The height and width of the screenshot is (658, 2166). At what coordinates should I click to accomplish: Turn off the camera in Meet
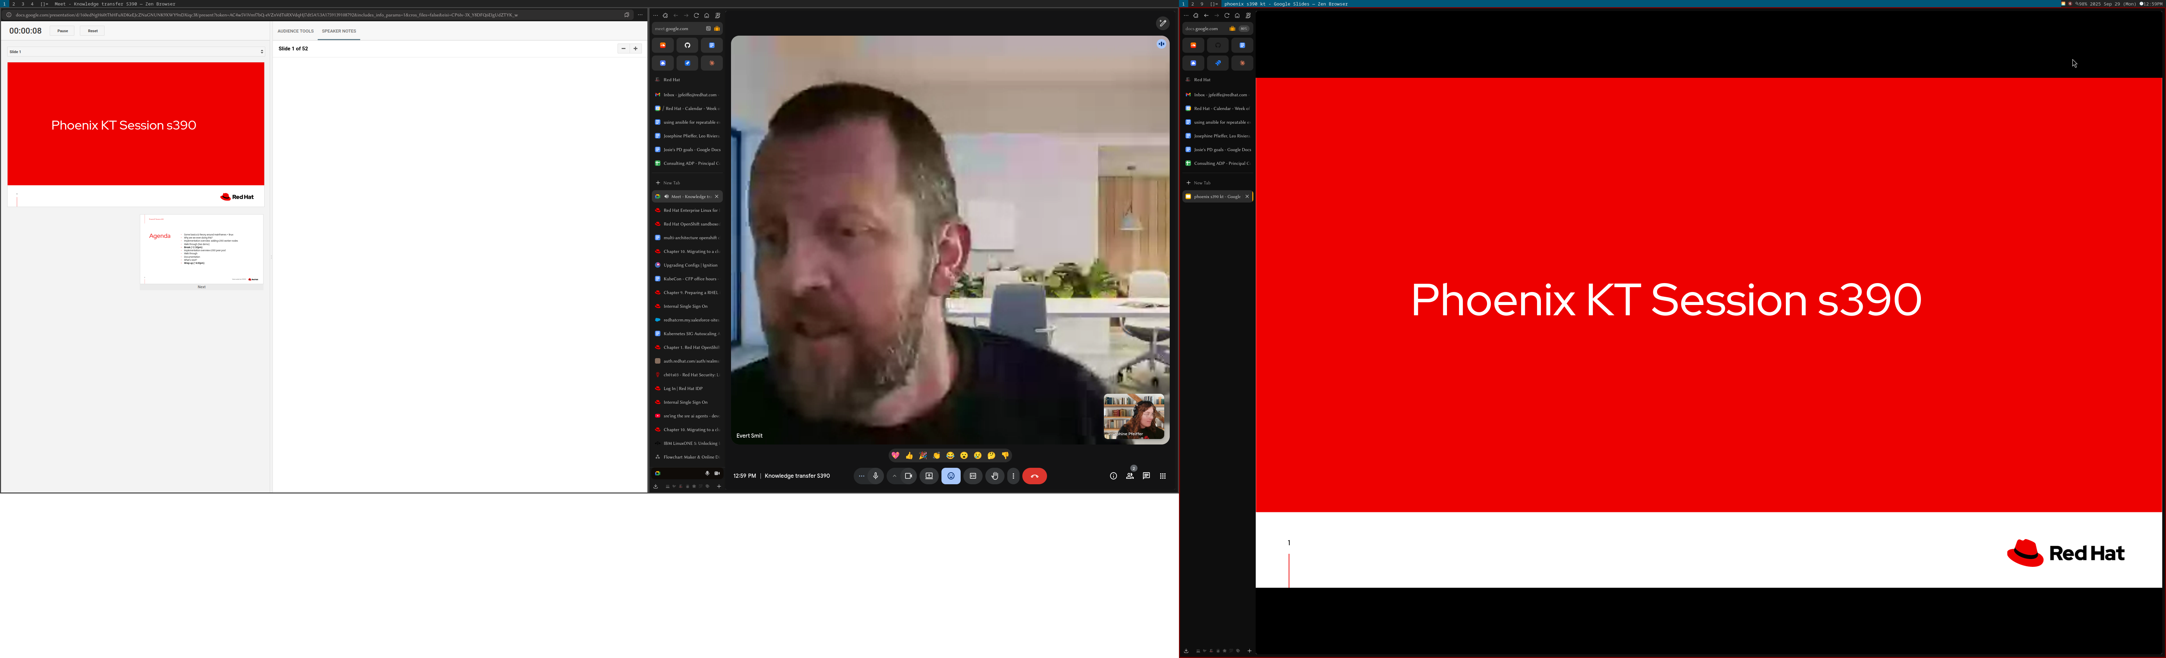point(908,476)
